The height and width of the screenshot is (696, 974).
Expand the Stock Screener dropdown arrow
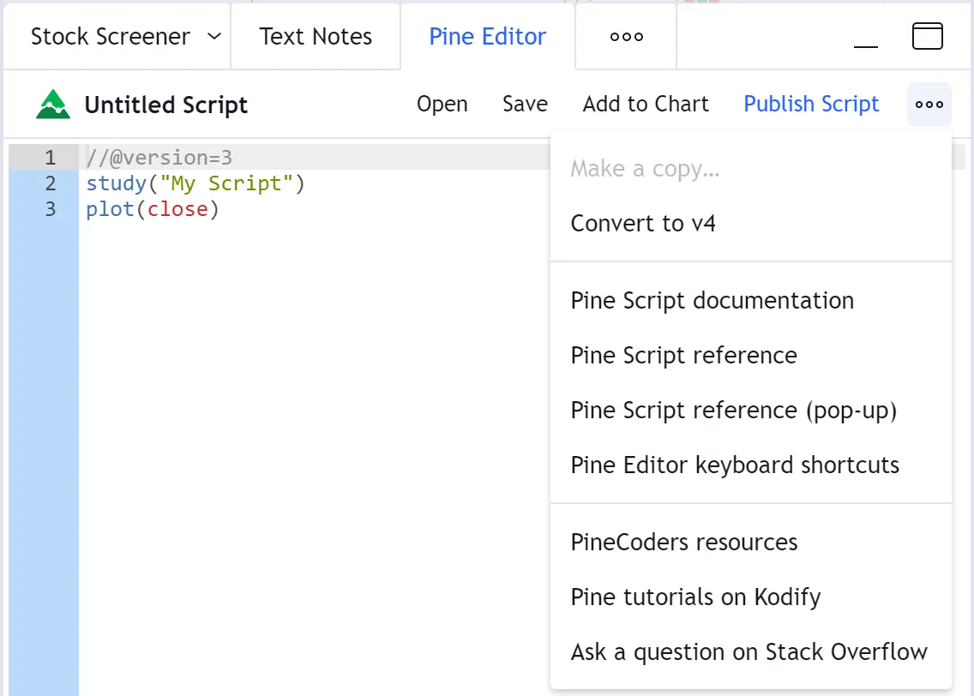coord(214,37)
